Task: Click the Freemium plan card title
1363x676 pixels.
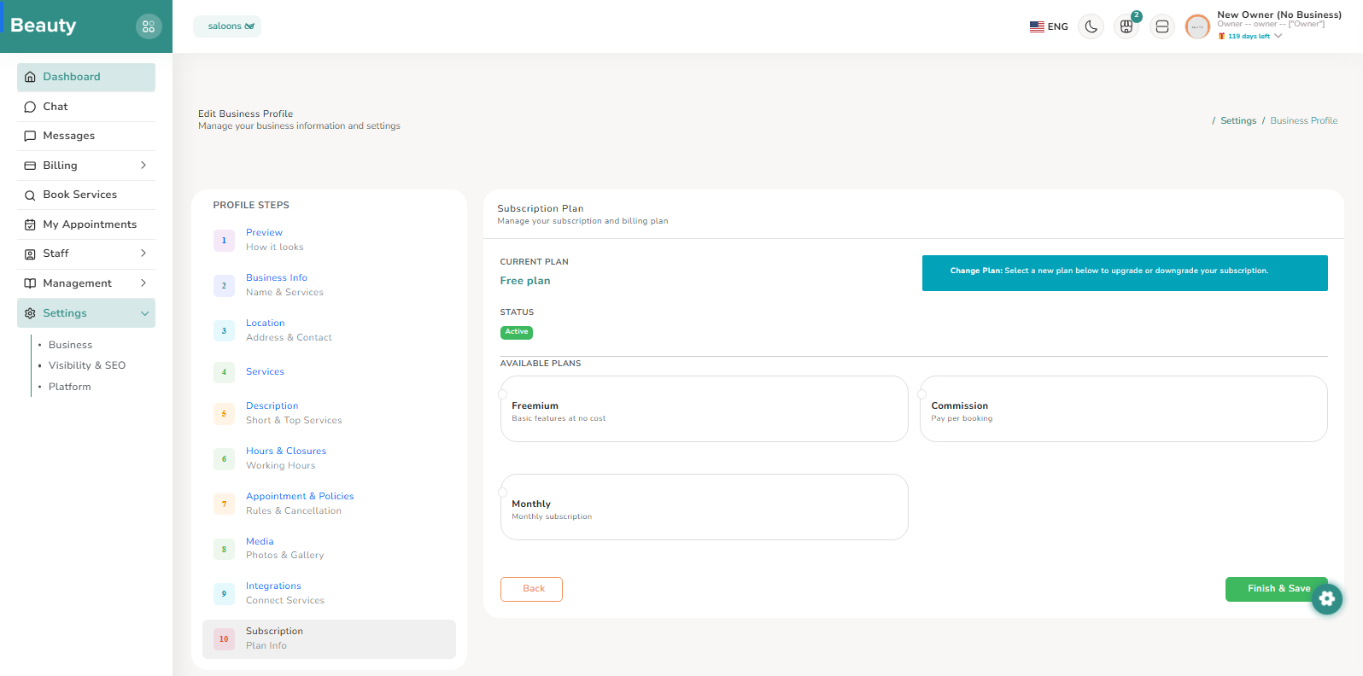Action: tap(535, 406)
